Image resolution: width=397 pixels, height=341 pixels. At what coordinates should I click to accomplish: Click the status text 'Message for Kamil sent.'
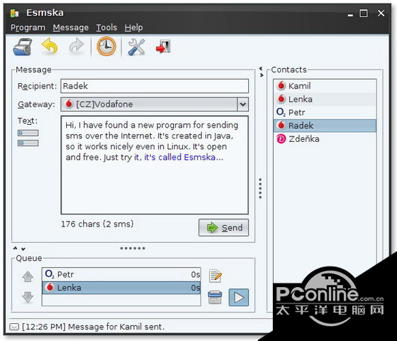[x=116, y=327]
